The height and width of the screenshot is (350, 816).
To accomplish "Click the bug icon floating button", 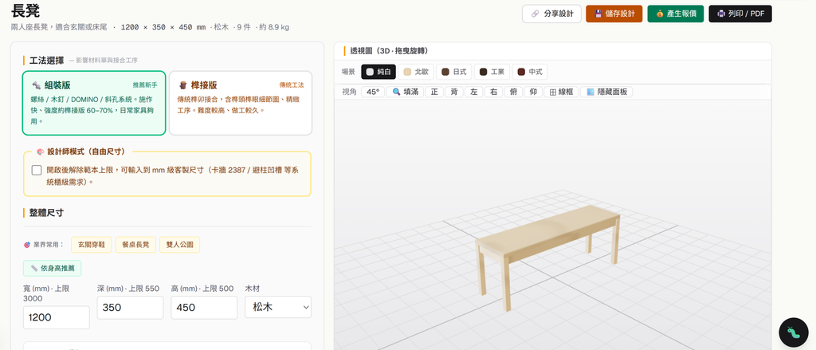I will pos(793,332).
